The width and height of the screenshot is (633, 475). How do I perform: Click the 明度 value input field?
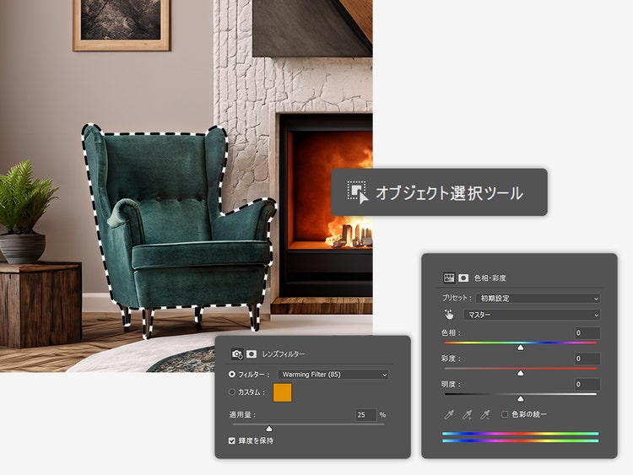coord(587,384)
